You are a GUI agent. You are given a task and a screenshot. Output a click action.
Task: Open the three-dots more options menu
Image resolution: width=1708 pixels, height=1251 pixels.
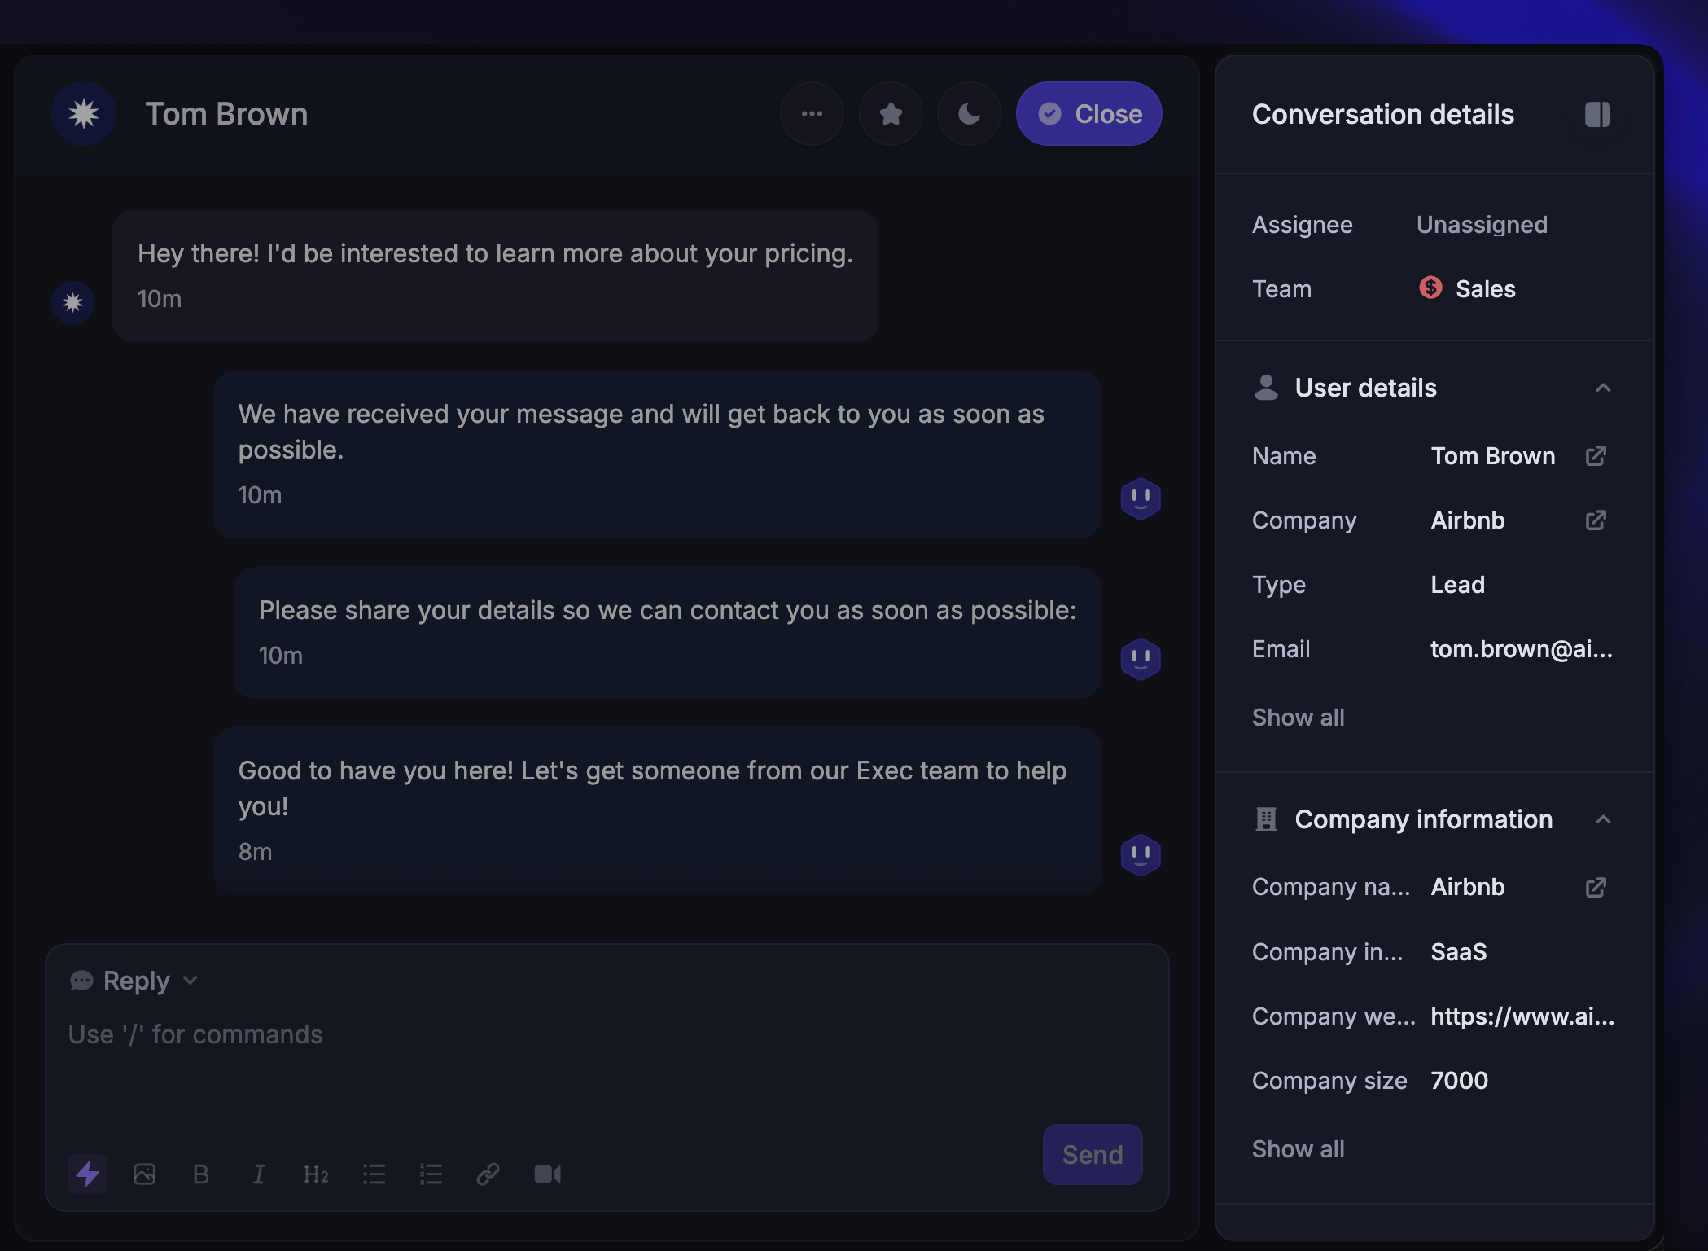[x=812, y=114]
